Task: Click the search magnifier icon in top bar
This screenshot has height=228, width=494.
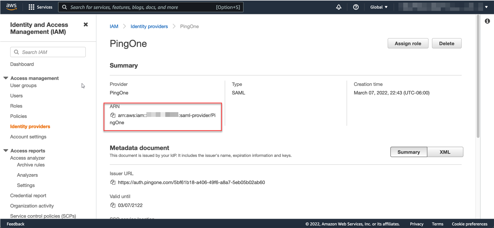Action: pyautogui.click(x=64, y=7)
